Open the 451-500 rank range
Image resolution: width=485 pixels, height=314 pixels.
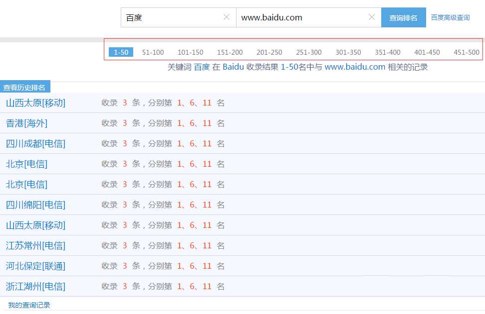[466, 52]
